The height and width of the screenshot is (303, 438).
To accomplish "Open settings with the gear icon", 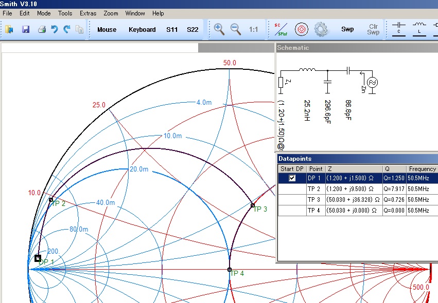I will tap(321, 29).
